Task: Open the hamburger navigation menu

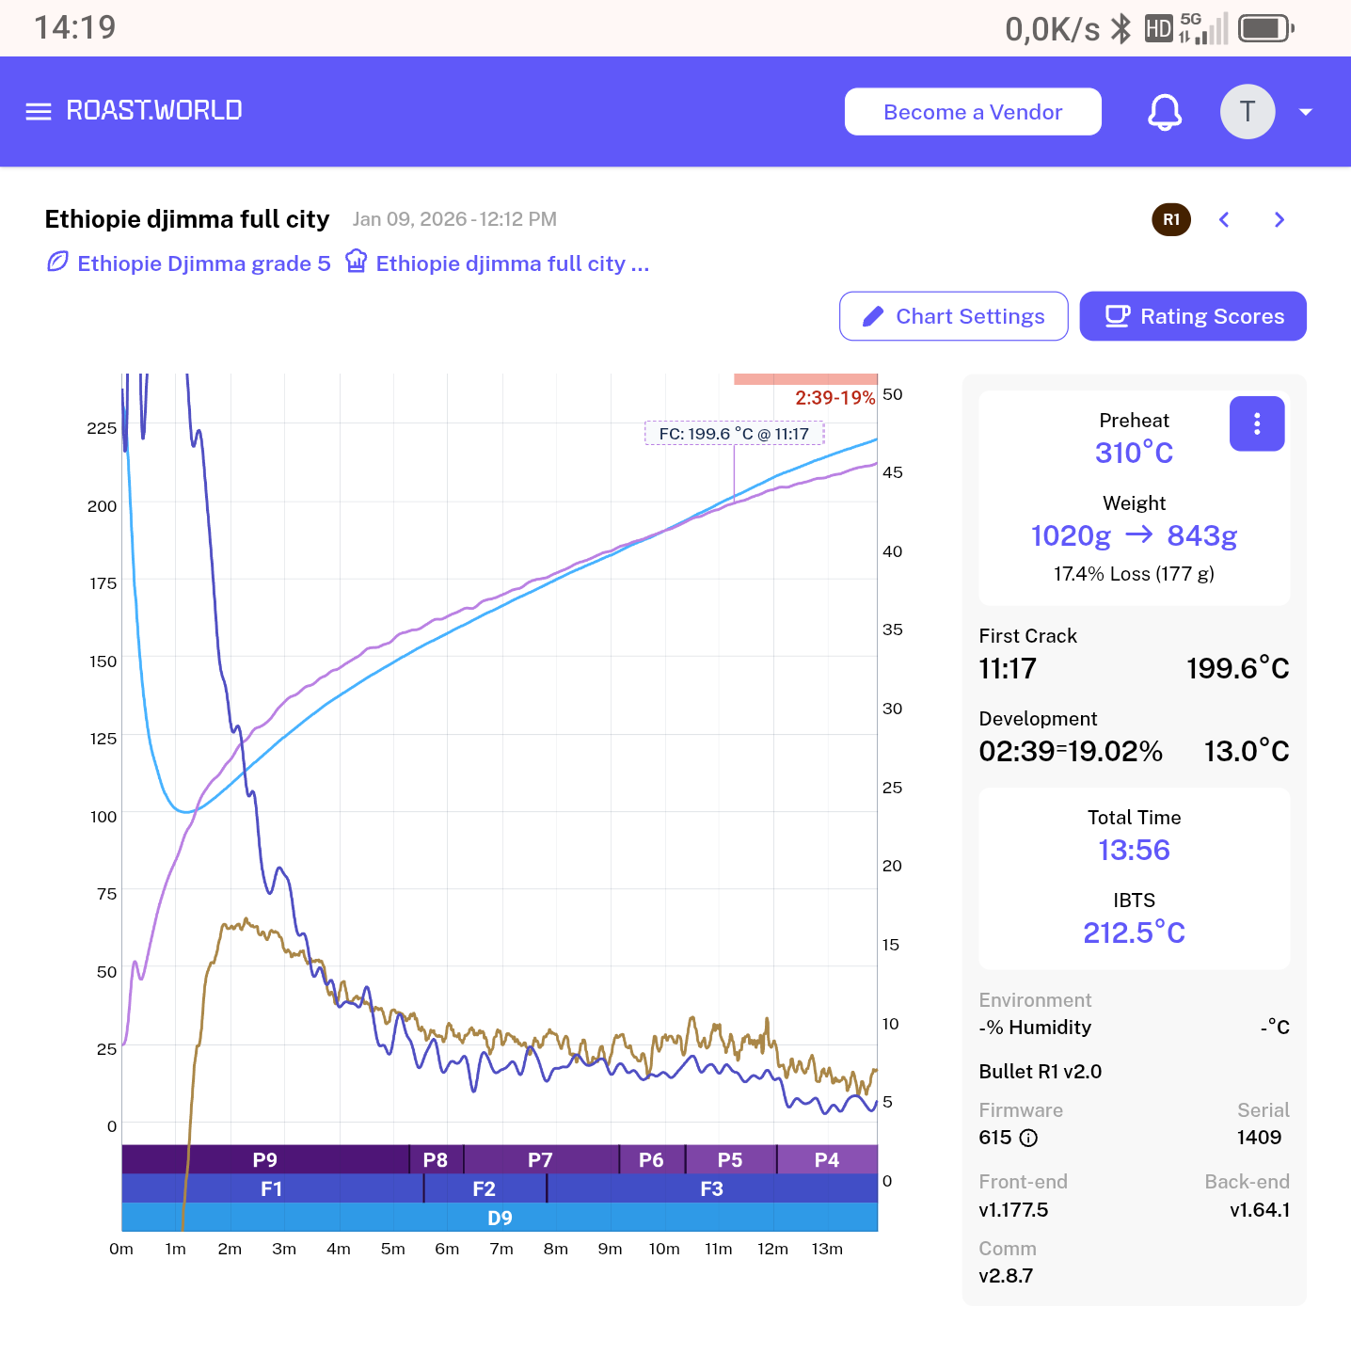Action: tap(39, 112)
